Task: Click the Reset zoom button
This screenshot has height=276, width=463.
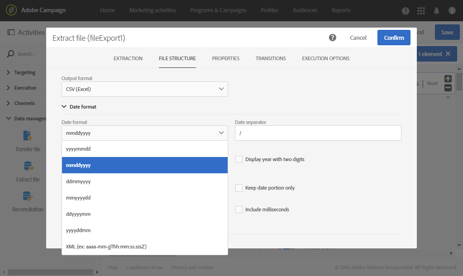Action: (432, 83)
